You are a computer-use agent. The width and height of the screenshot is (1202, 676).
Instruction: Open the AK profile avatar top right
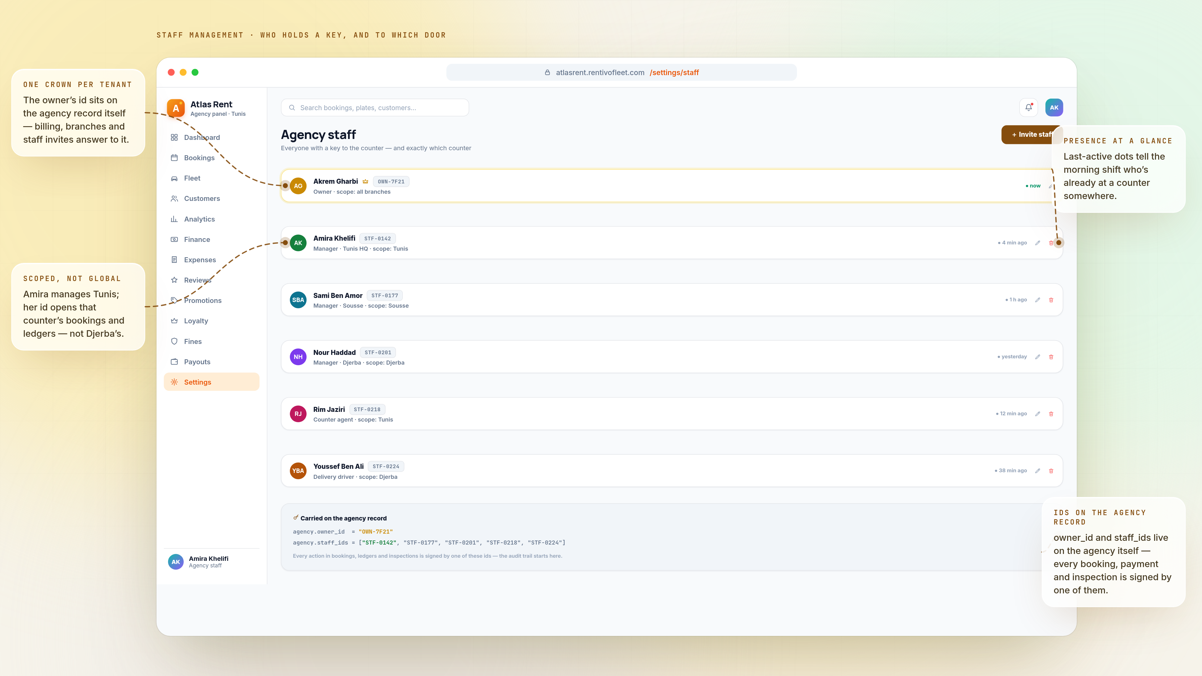pyautogui.click(x=1054, y=107)
